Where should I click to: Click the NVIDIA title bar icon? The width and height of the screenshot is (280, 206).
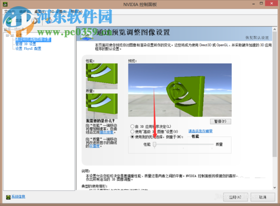(5, 4)
